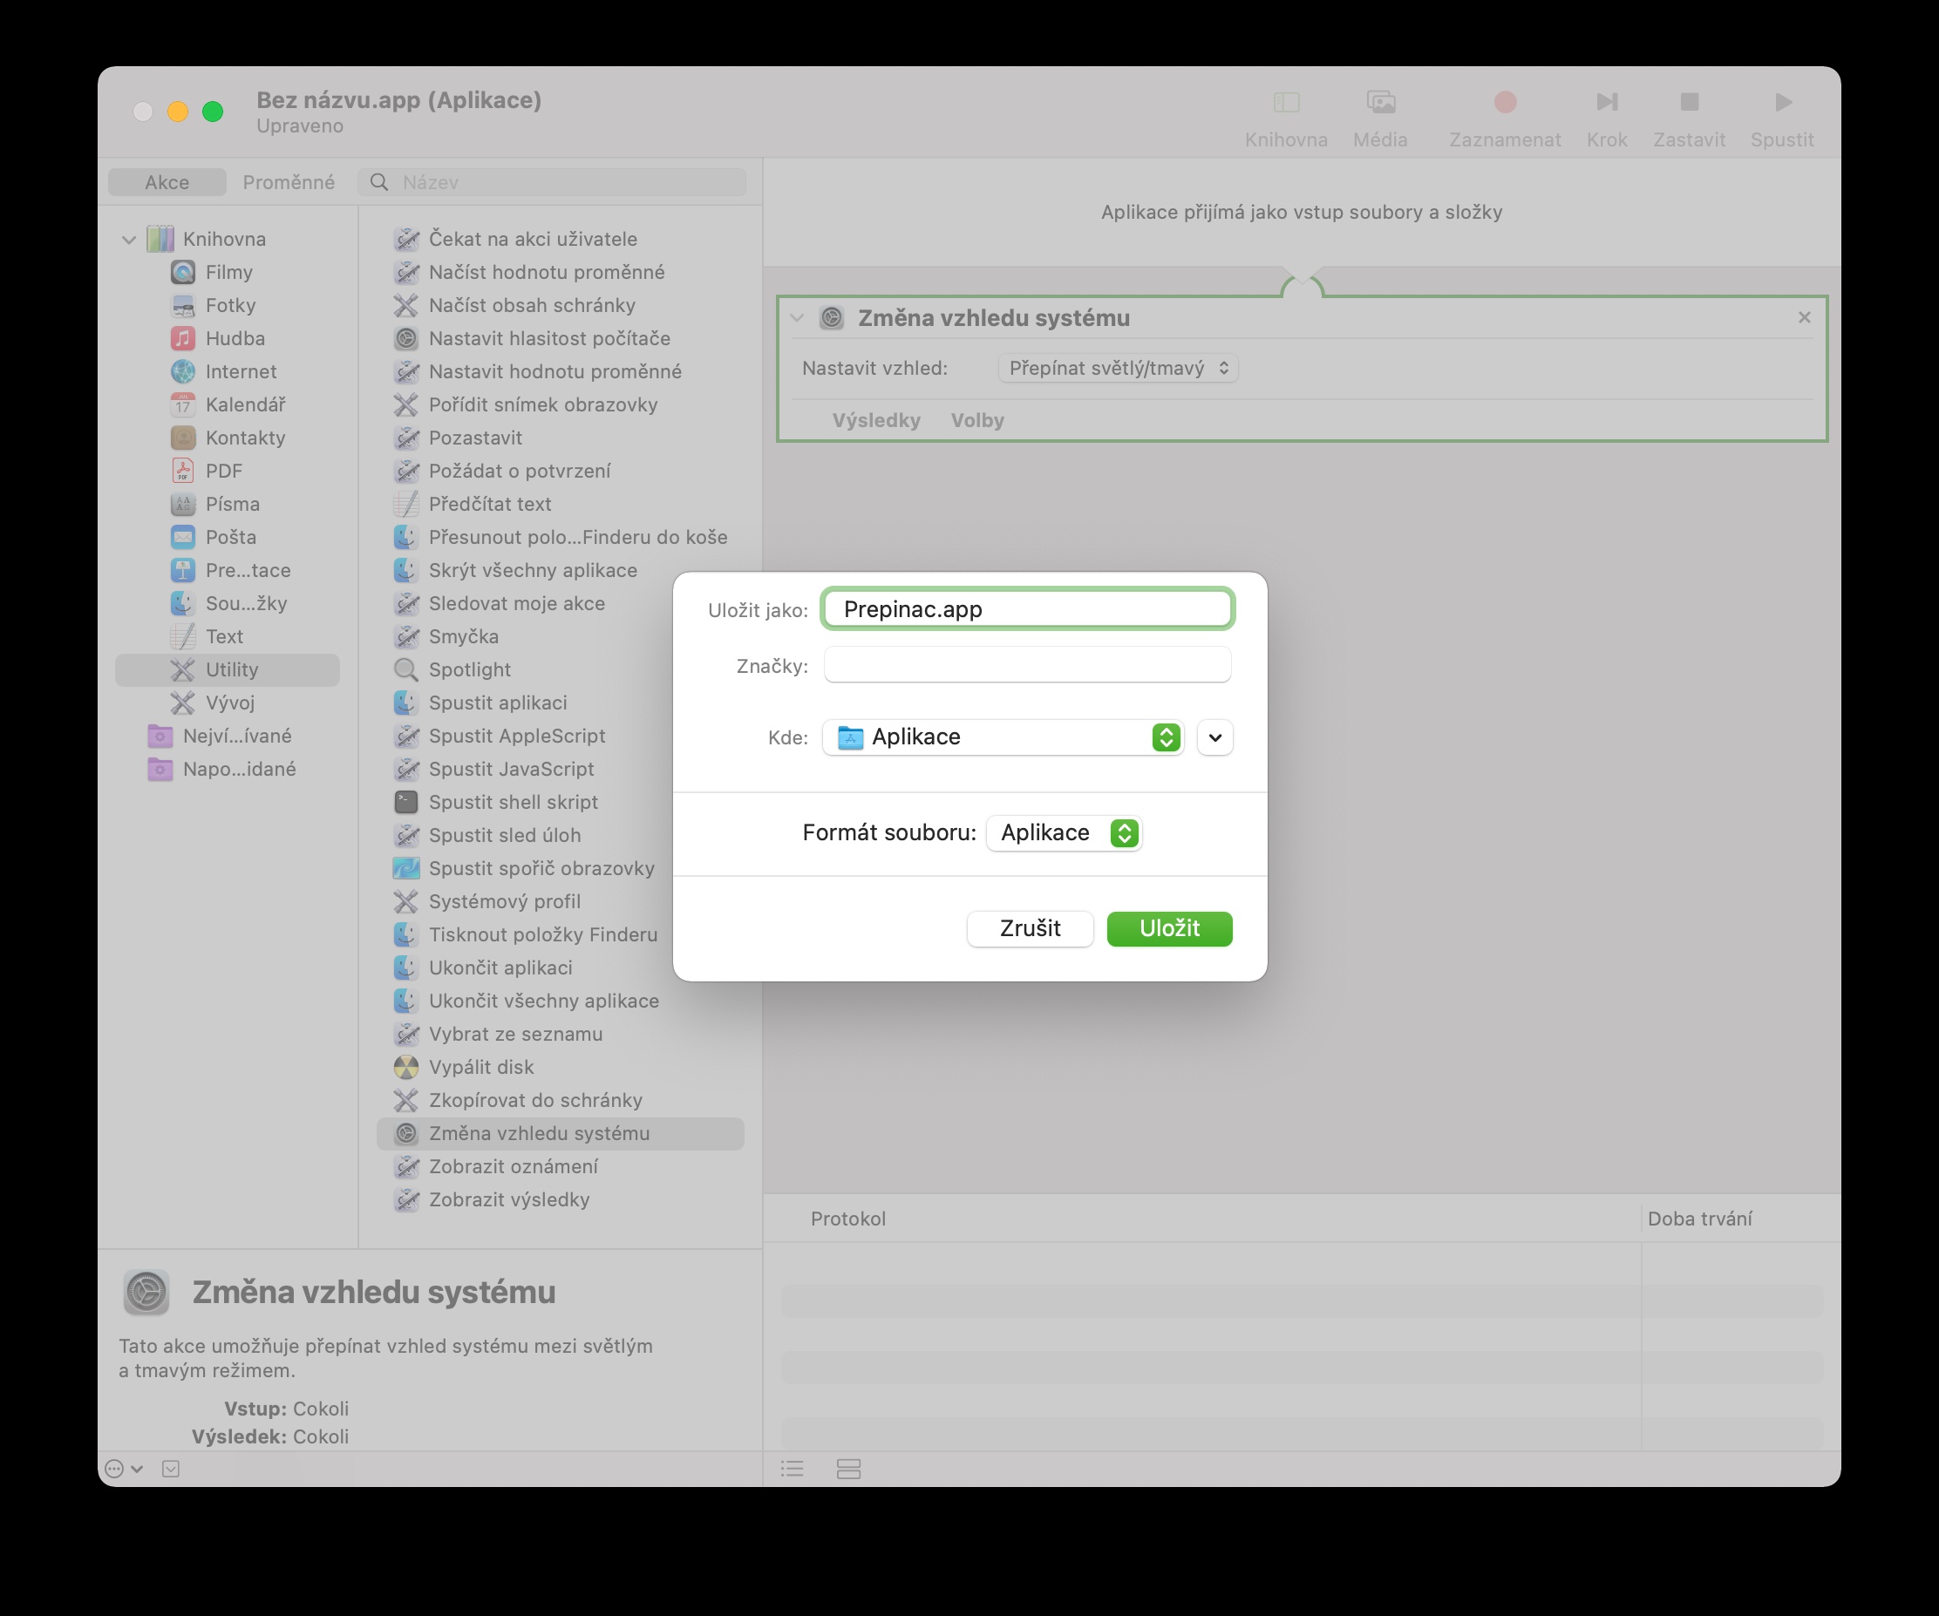
Task: Toggle the description panel checkbox icon
Action: (171, 1469)
